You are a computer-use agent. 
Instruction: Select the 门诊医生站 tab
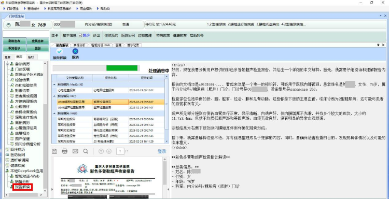click(17, 16)
